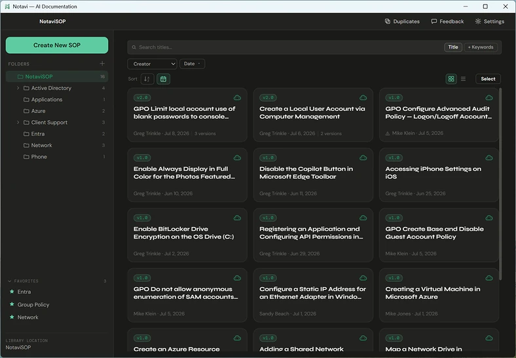Viewport: 516px width, 358px height.
Task: Click cloud icon on Accessing iPhone Settings card
Action: [489, 157]
